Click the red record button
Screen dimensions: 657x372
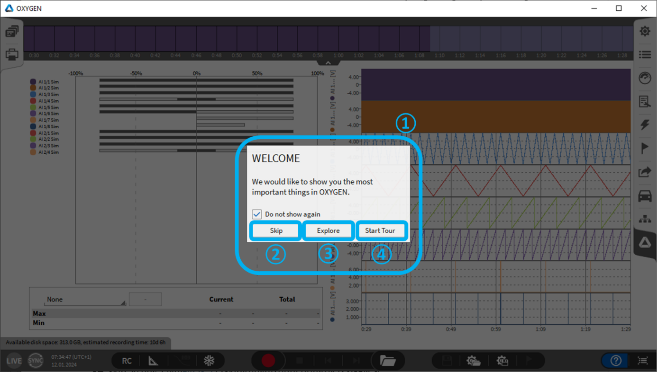point(268,361)
